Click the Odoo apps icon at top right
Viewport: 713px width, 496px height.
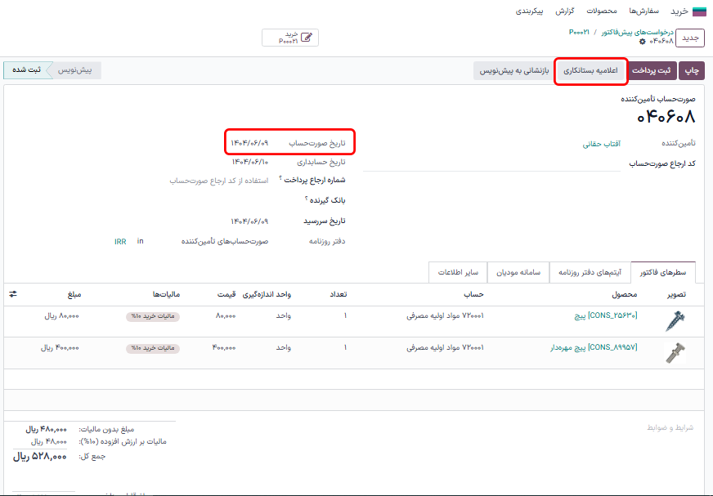(699, 9)
